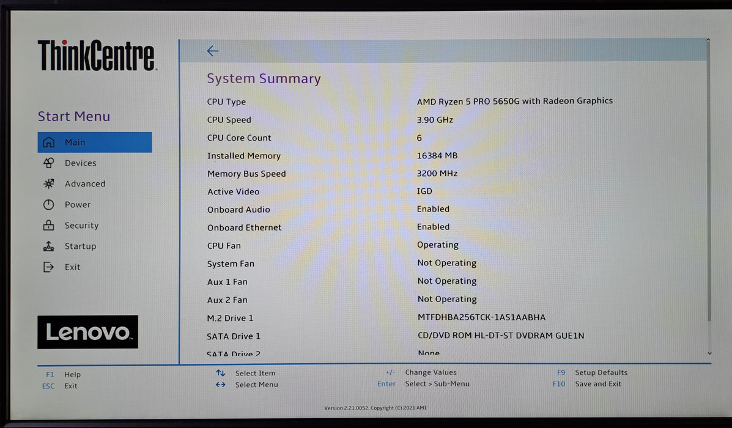Click the CPU Core Count label
Screen dimensions: 732x428
pyautogui.click(x=239, y=138)
